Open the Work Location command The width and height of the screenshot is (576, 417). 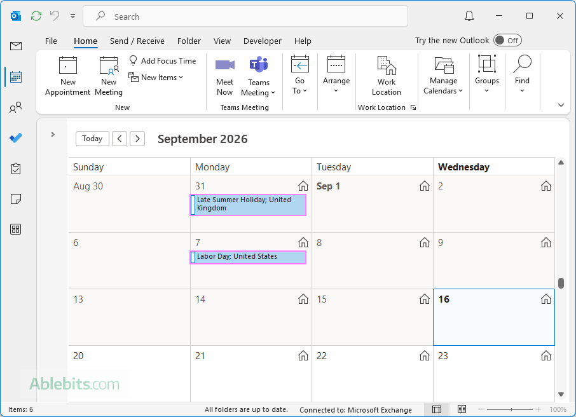click(x=387, y=76)
